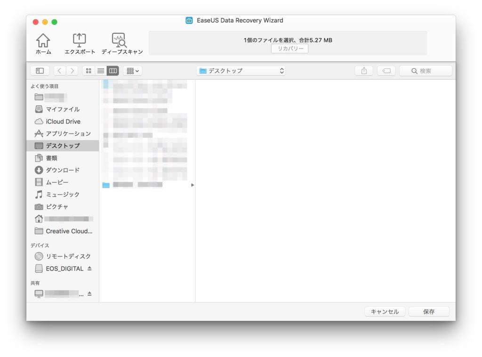
Task: Open Creative Cloud folder in sidebar
Action: (63, 231)
